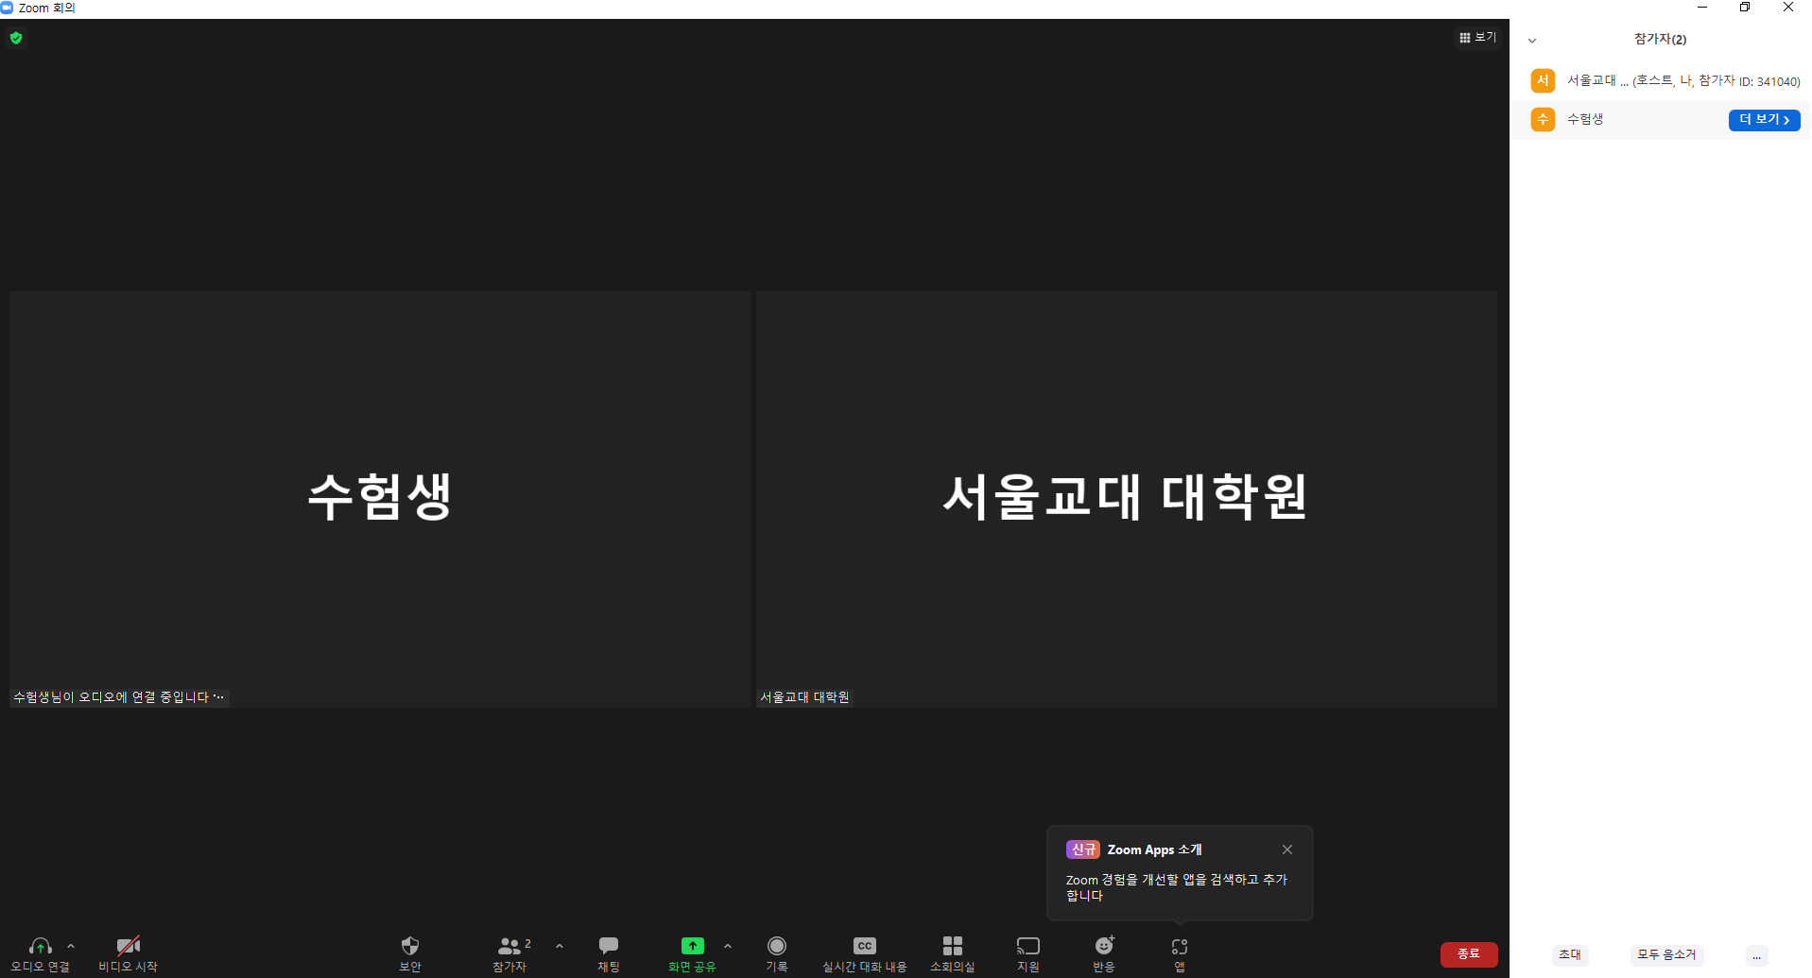Connect audio with 오디오 연결

(40, 952)
